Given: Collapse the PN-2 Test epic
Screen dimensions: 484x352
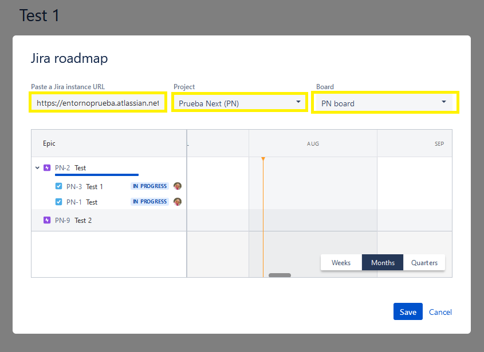Looking at the screenshot, I should tap(37, 167).
